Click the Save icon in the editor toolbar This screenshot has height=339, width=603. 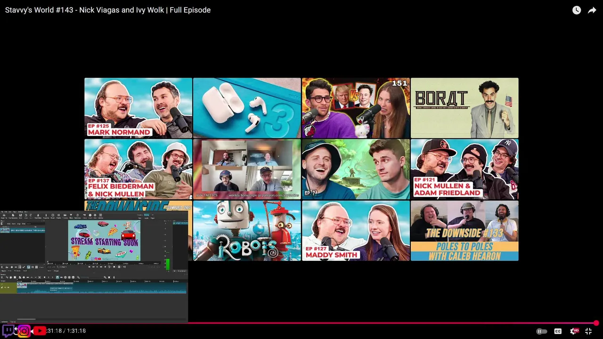tap(20, 216)
